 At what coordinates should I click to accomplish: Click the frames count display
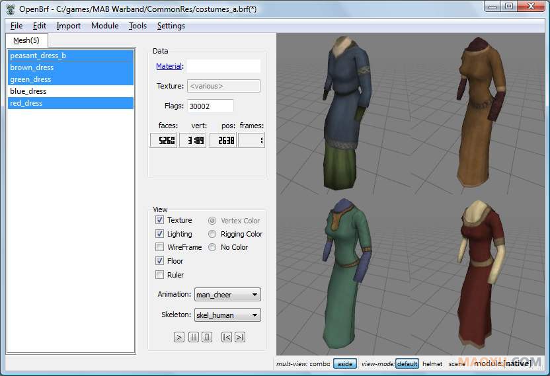251,140
